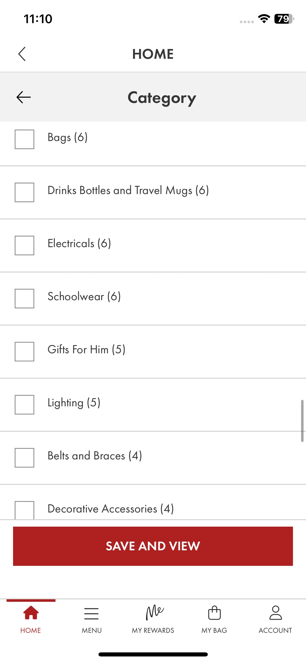Open the Account person icon
Screen dimensions: 306x663
point(276,612)
